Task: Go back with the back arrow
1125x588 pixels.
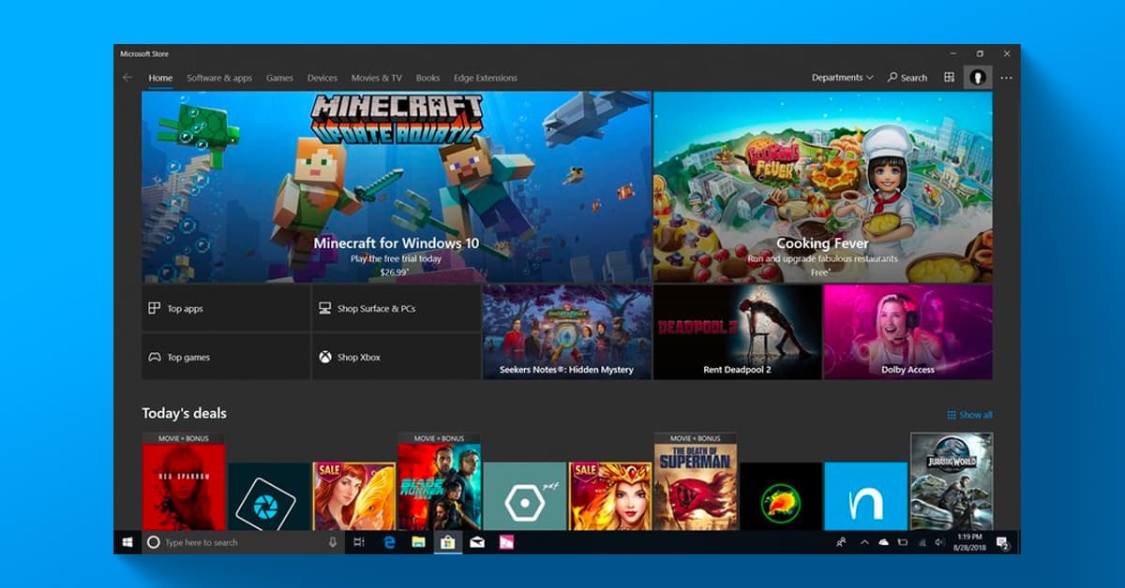Action: [127, 78]
